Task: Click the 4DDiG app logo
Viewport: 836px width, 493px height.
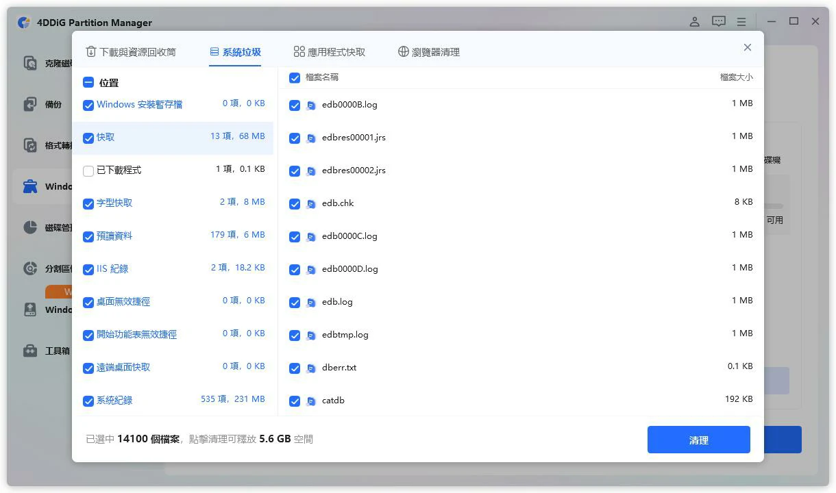Action: tap(24, 23)
